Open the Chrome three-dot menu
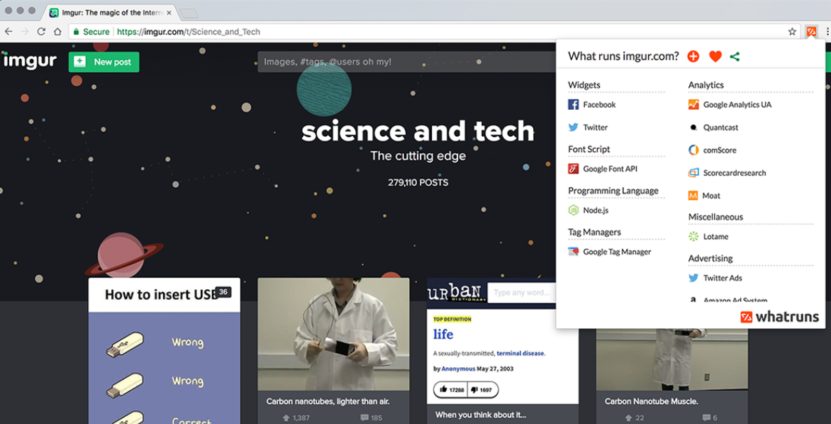Screen dimensions: 831x424 [x=827, y=32]
